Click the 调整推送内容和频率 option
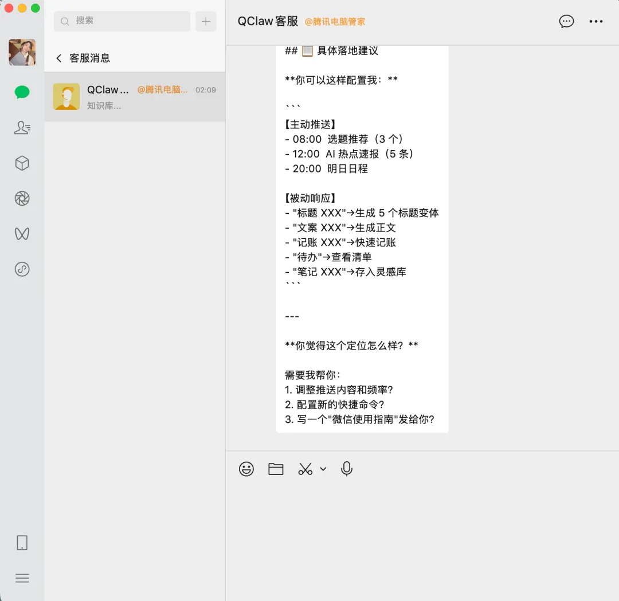619x601 pixels. coord(339,390)
